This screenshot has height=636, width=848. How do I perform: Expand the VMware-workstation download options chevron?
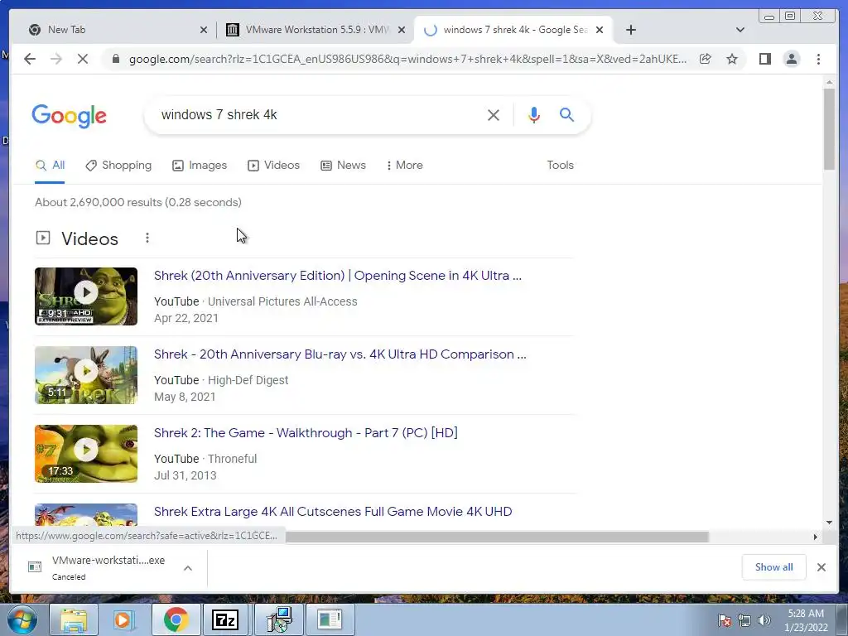coord(188,568)
